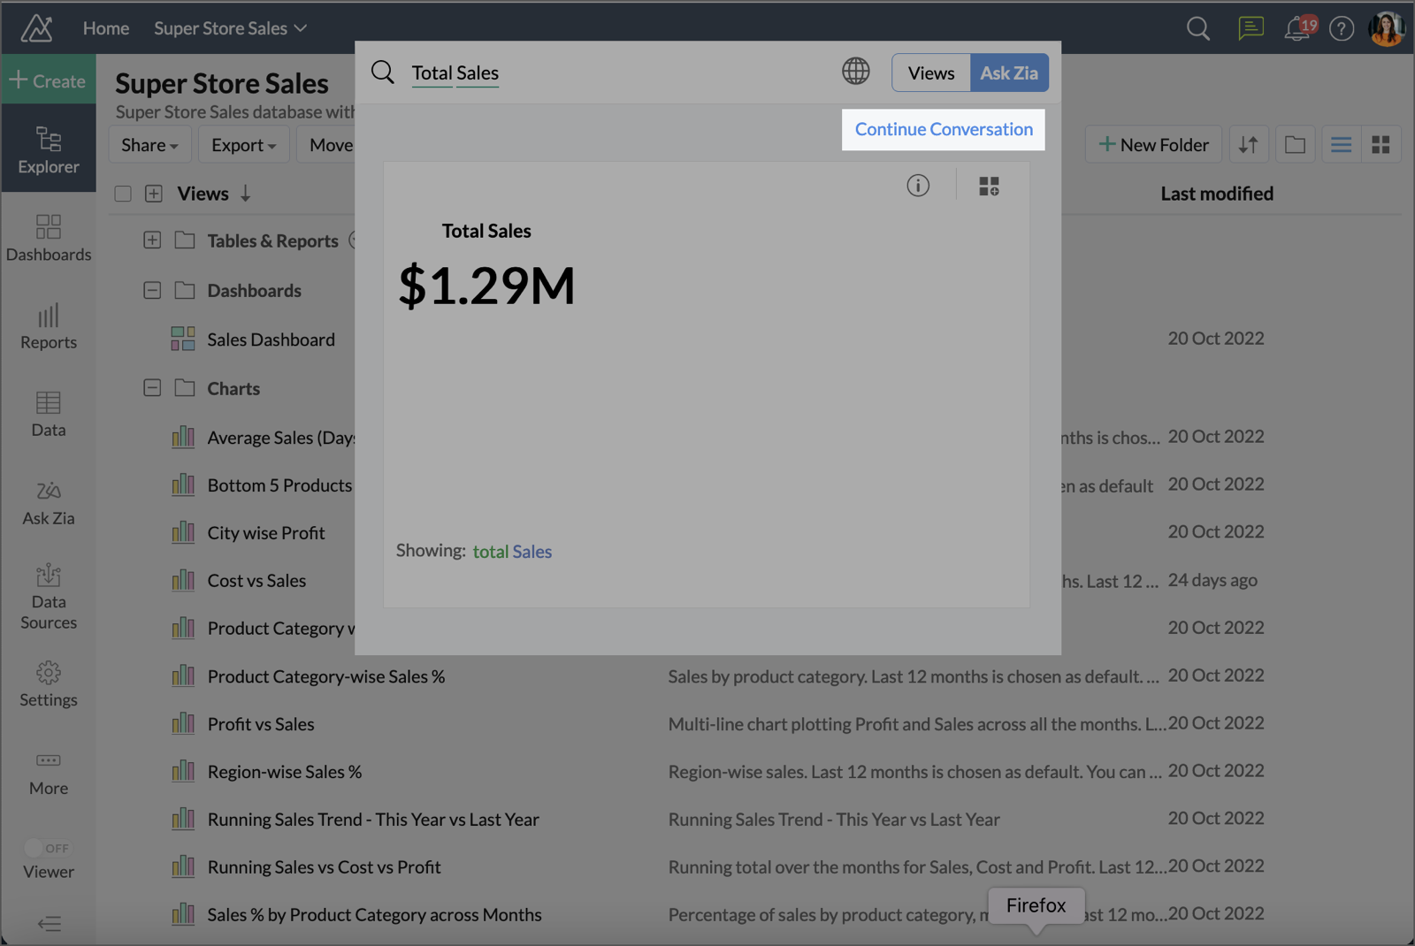Click the Zoho Analytics logo icon

(x=36, y=28)
